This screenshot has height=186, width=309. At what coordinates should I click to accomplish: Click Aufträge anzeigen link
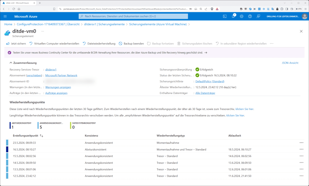pos(56,93)
